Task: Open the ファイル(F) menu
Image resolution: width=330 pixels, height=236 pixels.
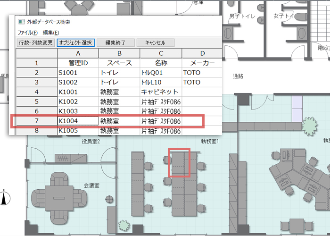Action: point(27,33)
